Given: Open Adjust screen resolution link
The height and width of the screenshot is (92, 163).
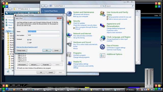Looking at the screenshot, I should click(114, 32).
